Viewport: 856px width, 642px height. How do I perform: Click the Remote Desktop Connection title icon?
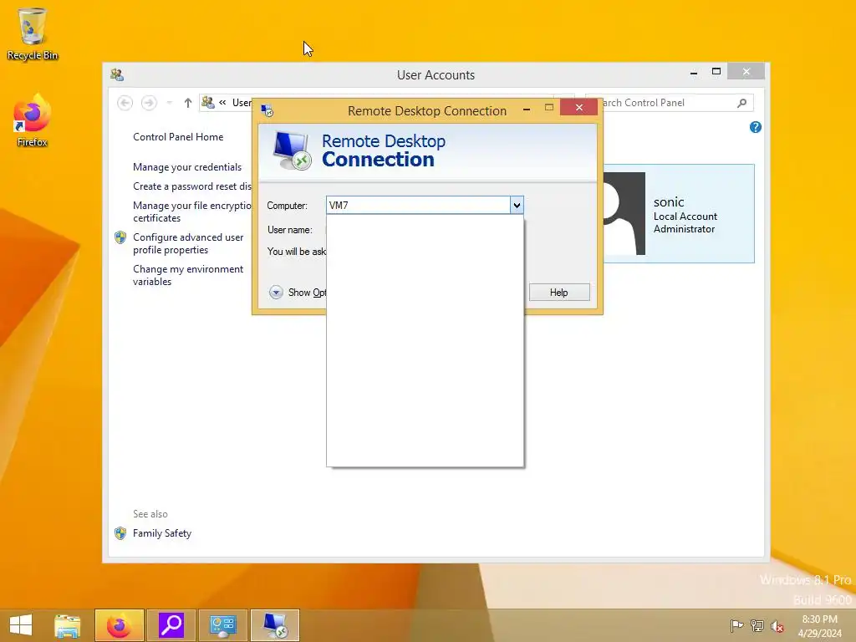(x=267, y=110)
